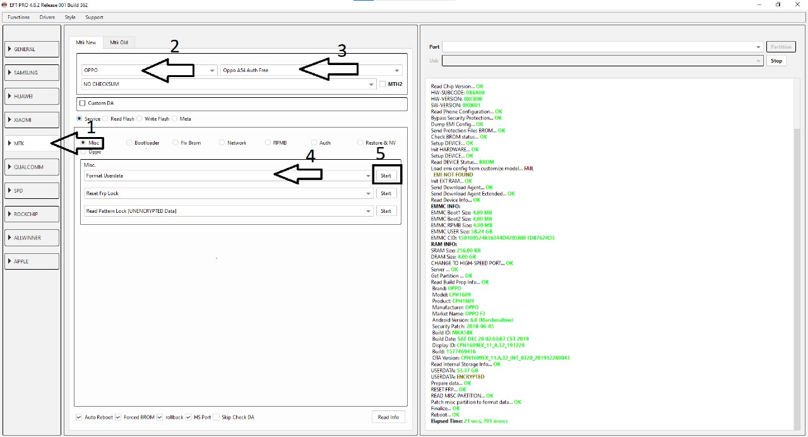Open the Style menu
808x437 pixels.
point(70,17)
